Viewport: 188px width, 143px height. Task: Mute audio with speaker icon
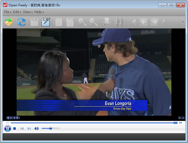coord(36,129)
